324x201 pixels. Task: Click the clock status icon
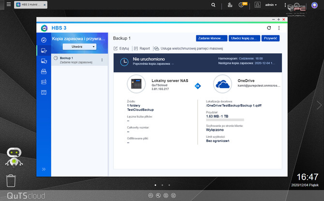click(124, 62)
